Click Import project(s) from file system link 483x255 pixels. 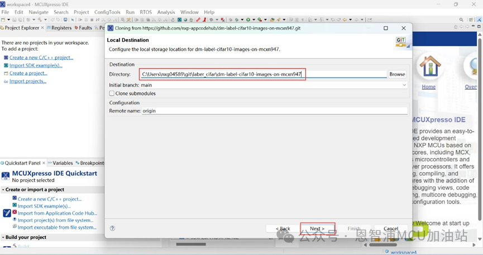tap(55, 220)
